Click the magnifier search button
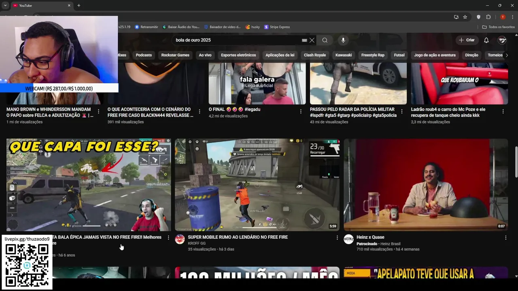Image resolution: width=518 pixels, height=291 pixels. pos(325,40)
